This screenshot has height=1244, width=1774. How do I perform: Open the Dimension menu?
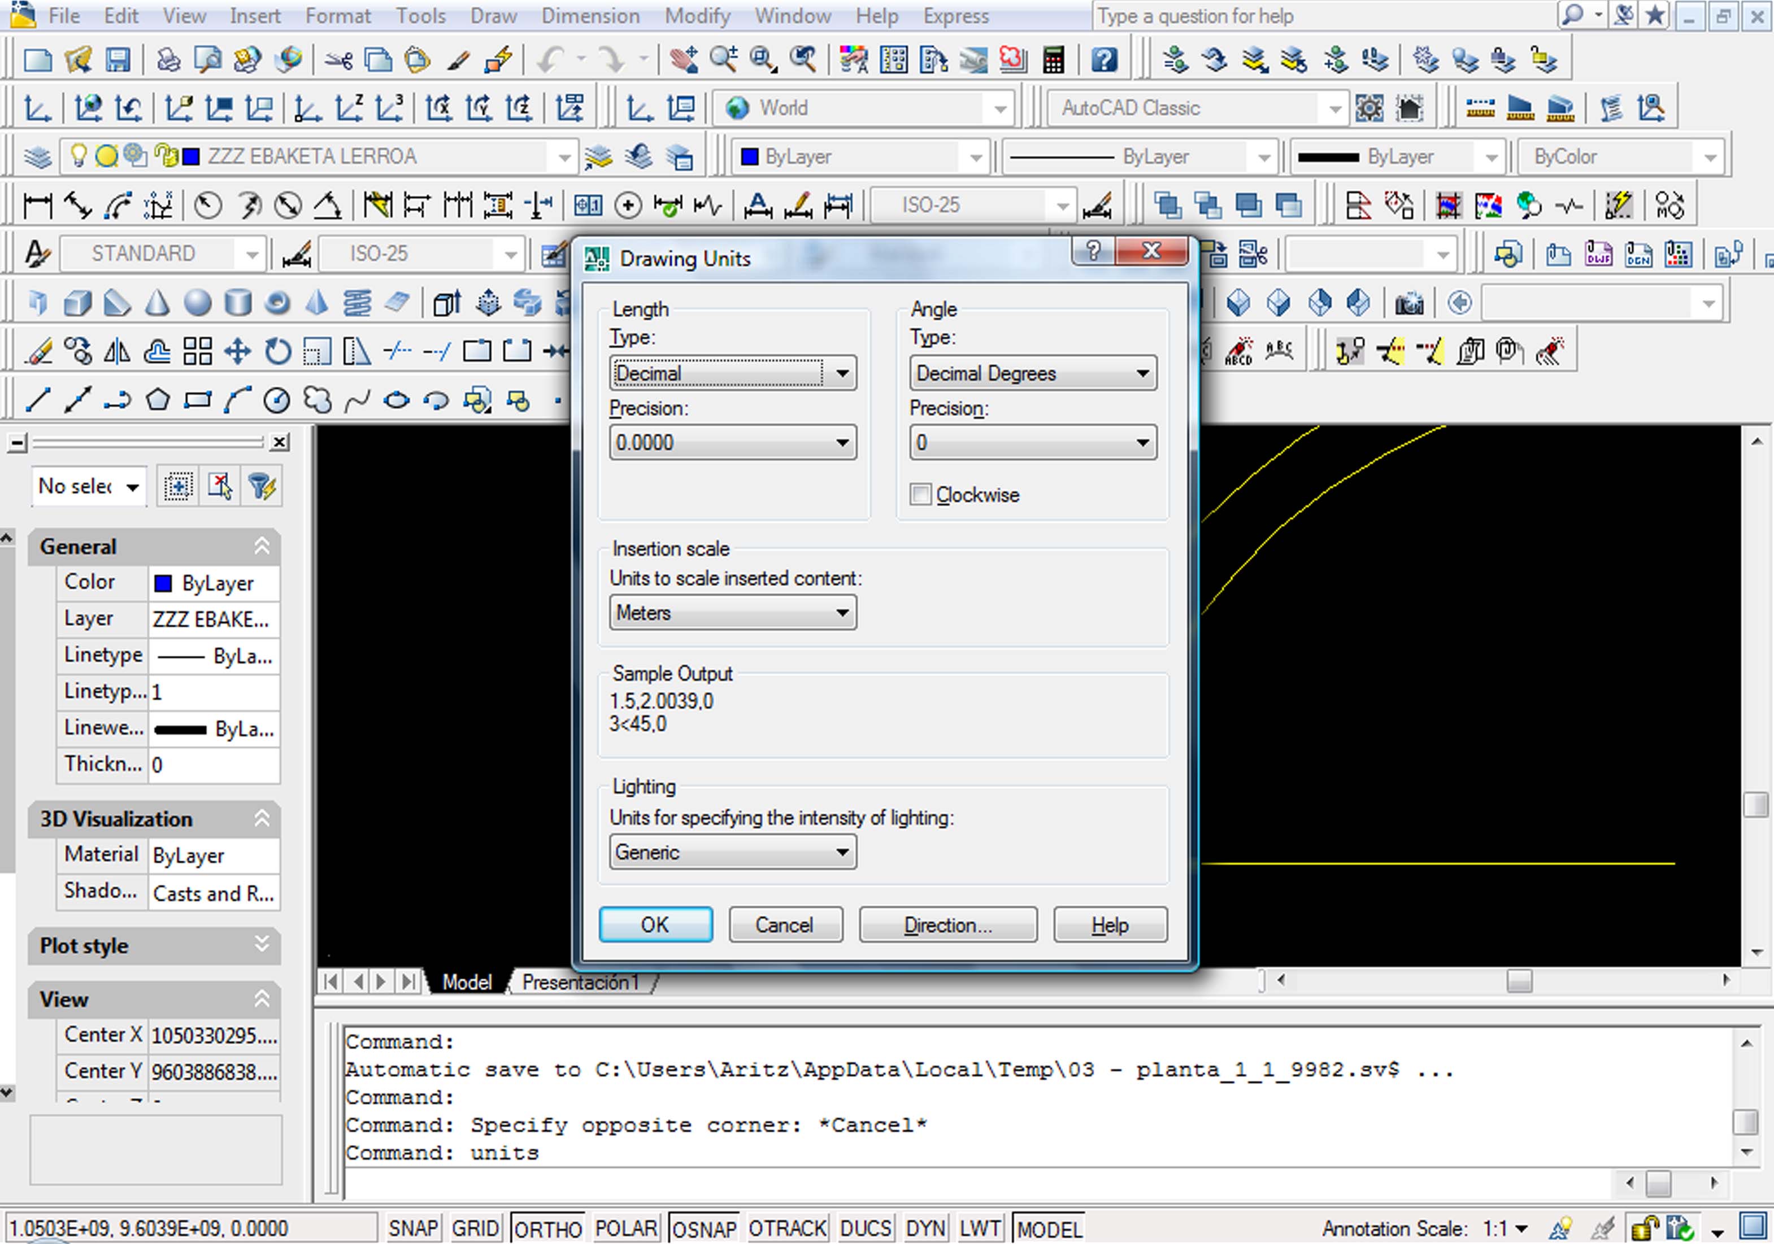coord(590,15)
